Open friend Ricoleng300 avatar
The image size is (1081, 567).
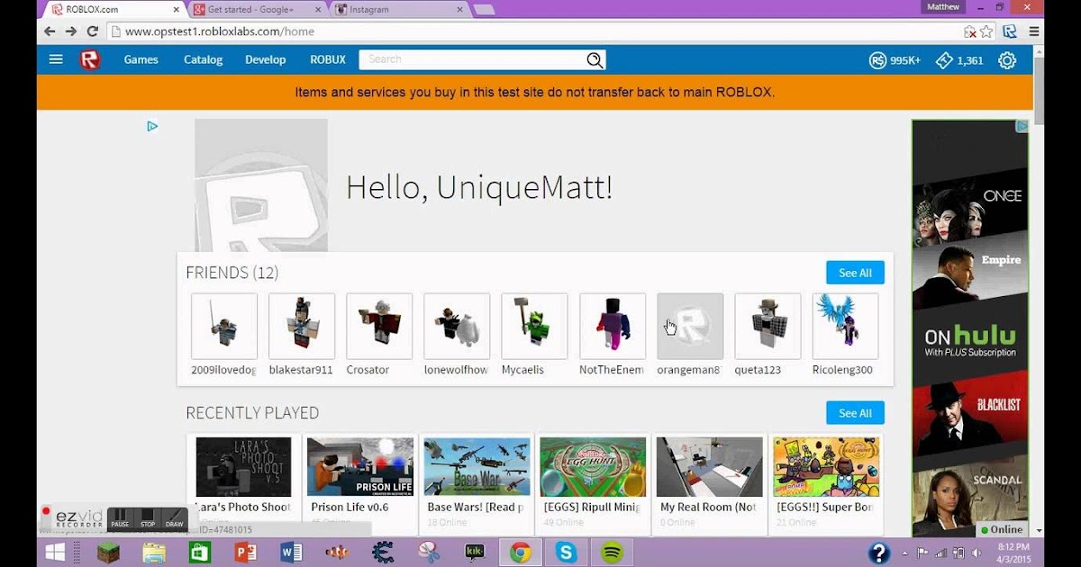[845, 326]
